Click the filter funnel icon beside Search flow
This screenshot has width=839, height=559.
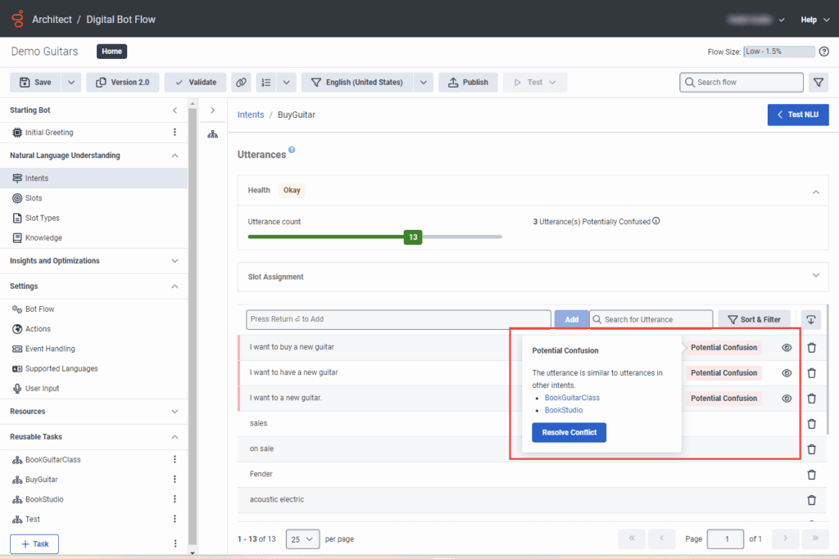point(818,83)
